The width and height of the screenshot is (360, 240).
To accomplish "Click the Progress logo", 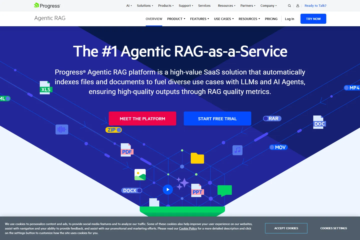I will [47, 5].
